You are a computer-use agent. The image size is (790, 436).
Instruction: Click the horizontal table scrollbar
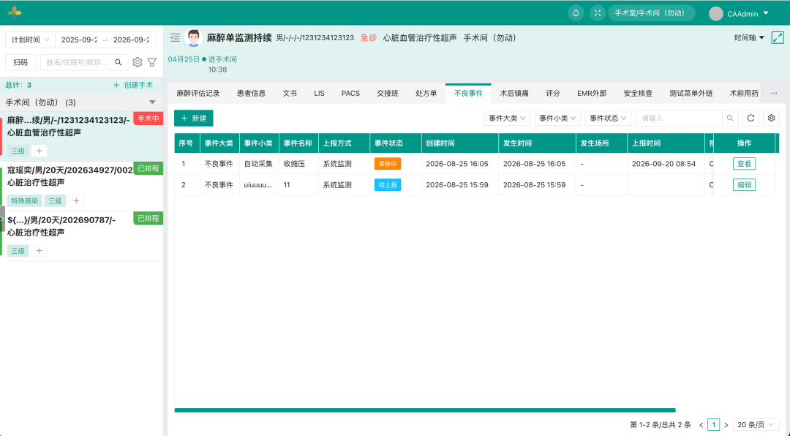[425, 410]
